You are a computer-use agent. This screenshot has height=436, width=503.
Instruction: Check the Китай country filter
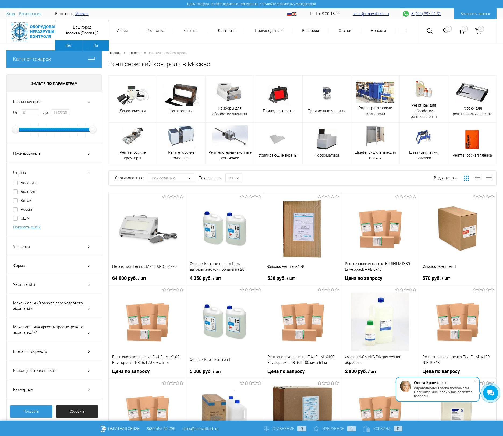pyautogui.click(x=16, y=201)
